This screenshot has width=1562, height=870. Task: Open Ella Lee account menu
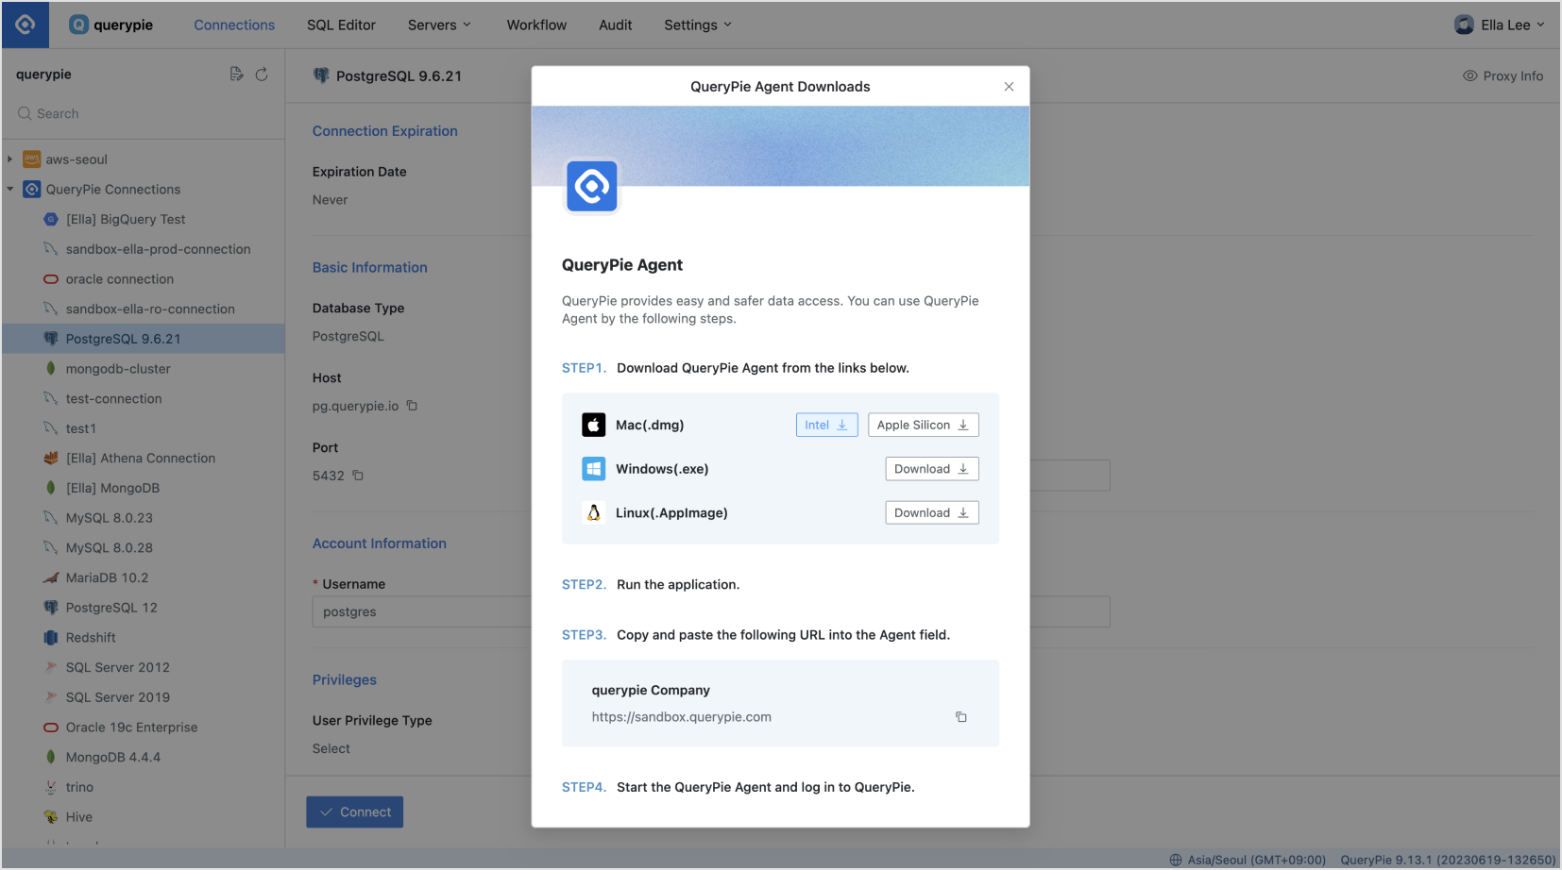pyautogui.click(x=1500, y=25)
